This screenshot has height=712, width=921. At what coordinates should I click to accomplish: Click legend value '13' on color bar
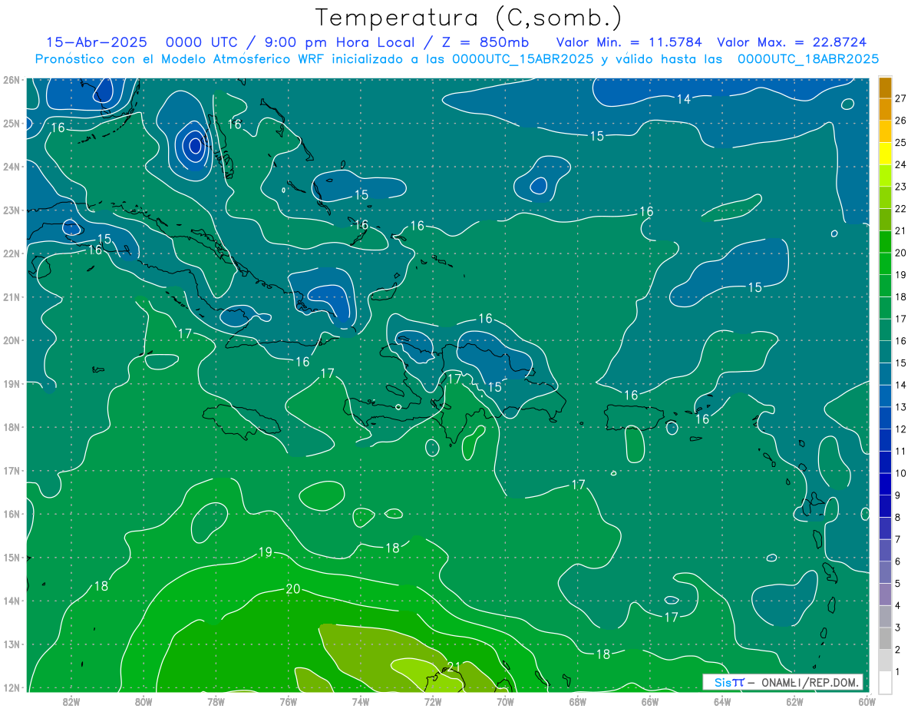coord(900,407)
